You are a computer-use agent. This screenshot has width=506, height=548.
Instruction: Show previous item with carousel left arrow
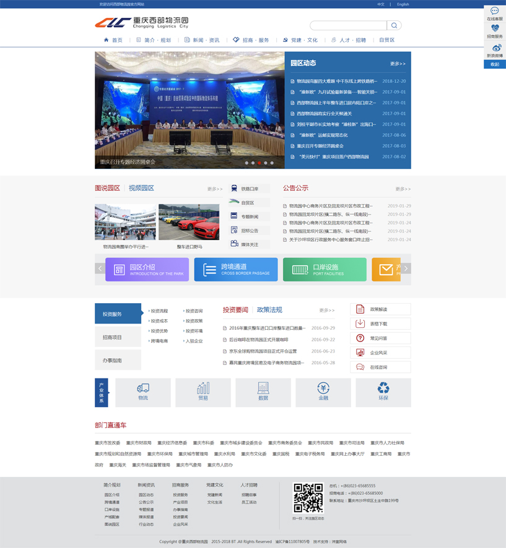pyautogui.click(x=100, y=269)
